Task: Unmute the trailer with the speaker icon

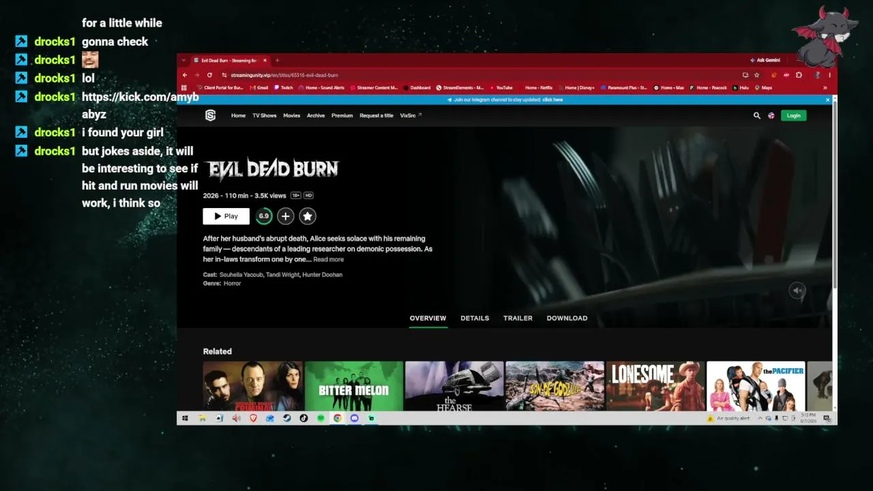Action: point(797,291)
